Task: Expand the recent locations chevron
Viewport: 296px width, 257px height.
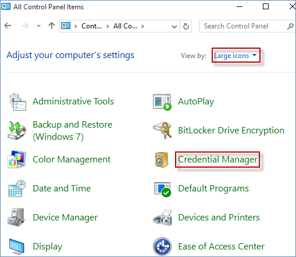Action: tap(38, 26)
